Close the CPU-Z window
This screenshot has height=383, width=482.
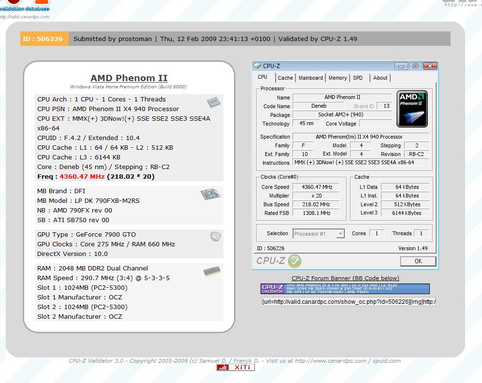pyautogui.click(x=430, y=66)
